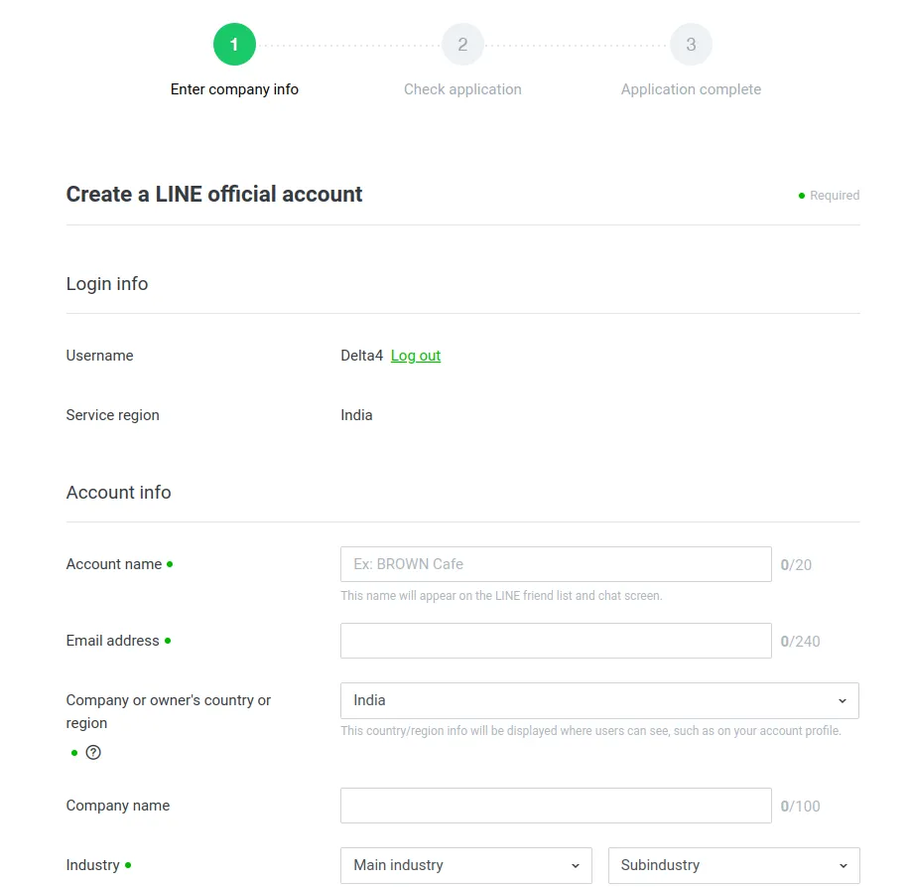Image resolution: width=909 pixels, height=887 pixels.
Task: Open the Company or owner's country dropdown
Action: (599, 700)
